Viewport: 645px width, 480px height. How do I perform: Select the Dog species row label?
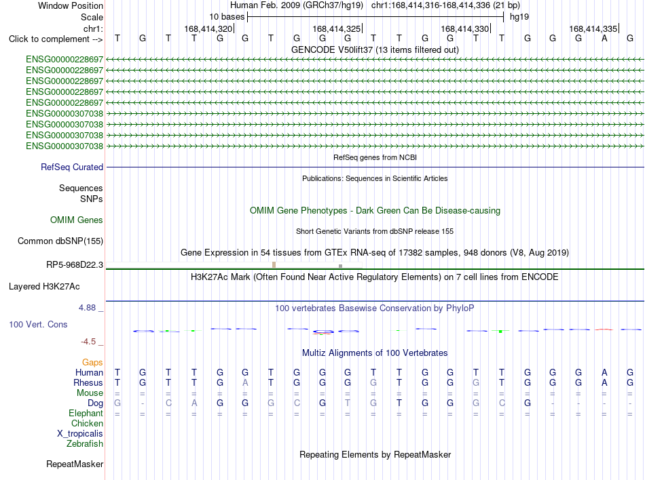pyautogui.click(x=95, y=403)
